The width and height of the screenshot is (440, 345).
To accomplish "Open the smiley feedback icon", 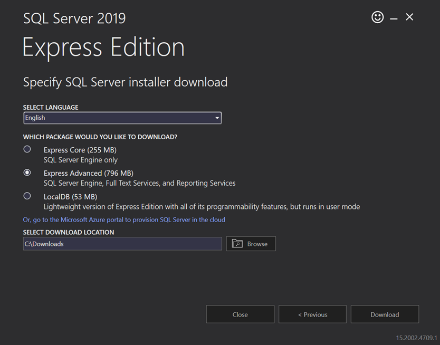I will click(378, 17).
